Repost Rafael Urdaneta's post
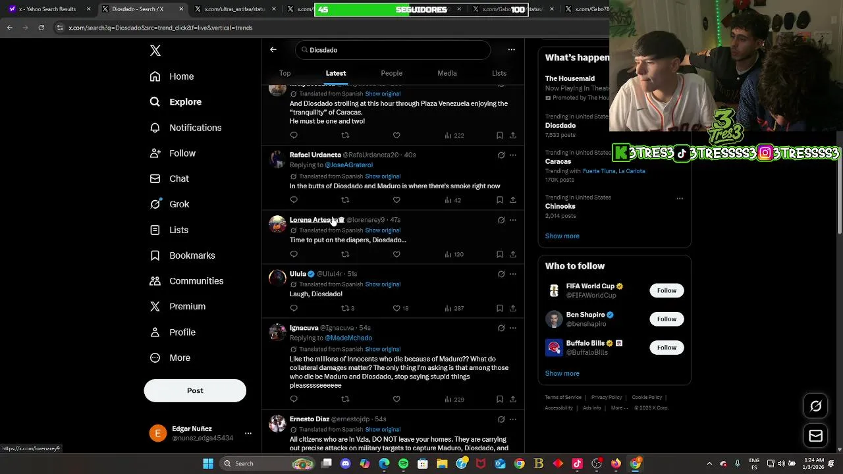This screenshot has height=474, width=843. click(x=344, y=199)
